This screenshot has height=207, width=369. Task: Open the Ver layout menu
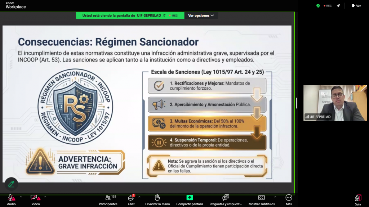356,6
